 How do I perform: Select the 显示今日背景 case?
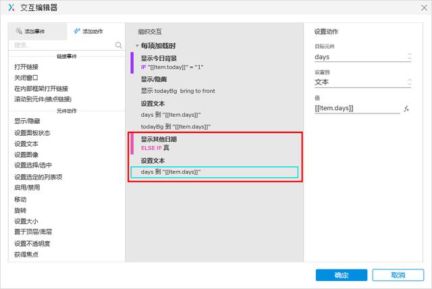point(159,58)
